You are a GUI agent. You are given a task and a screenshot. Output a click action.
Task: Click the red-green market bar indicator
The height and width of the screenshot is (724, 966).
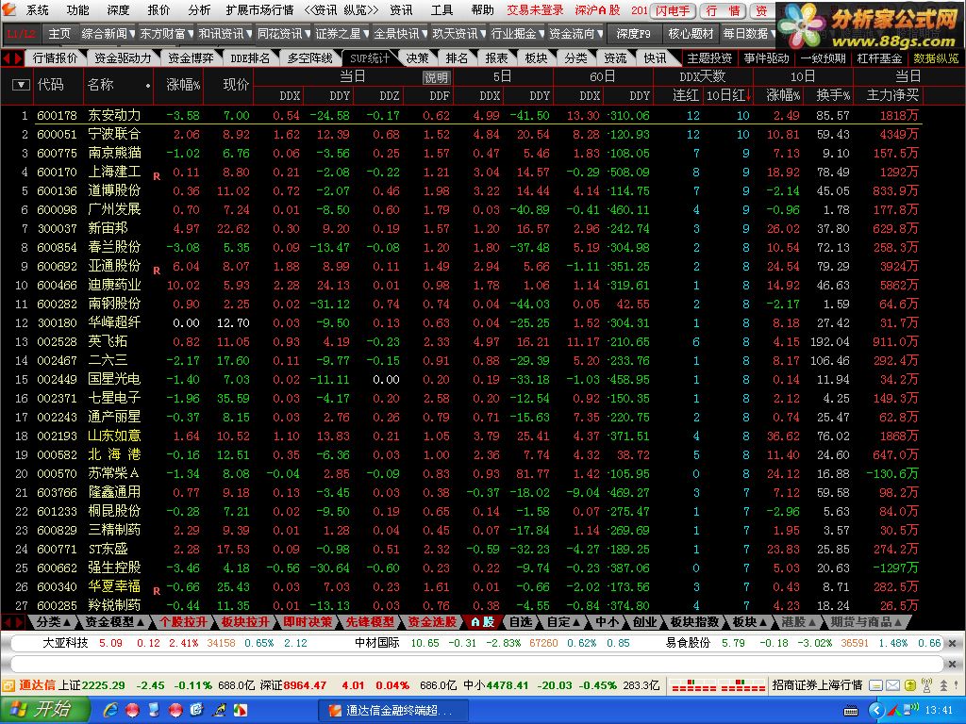718,686
